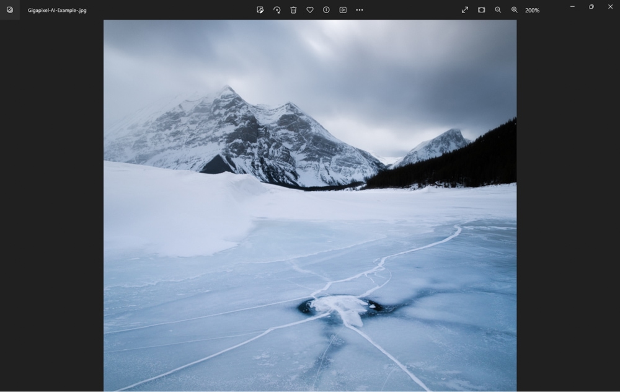The width and height of the screenshot is (620, 392).
Task: Delete the photo using the trash icon
Action: pyautogui.click(x=293, y=10)
